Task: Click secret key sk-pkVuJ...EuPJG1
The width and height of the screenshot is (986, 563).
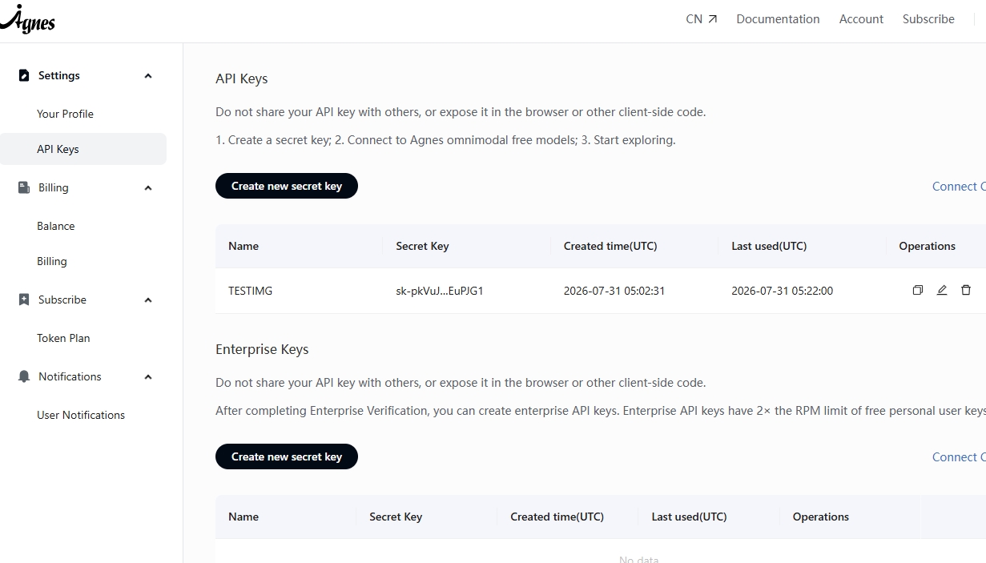Action: coord(440,291)
